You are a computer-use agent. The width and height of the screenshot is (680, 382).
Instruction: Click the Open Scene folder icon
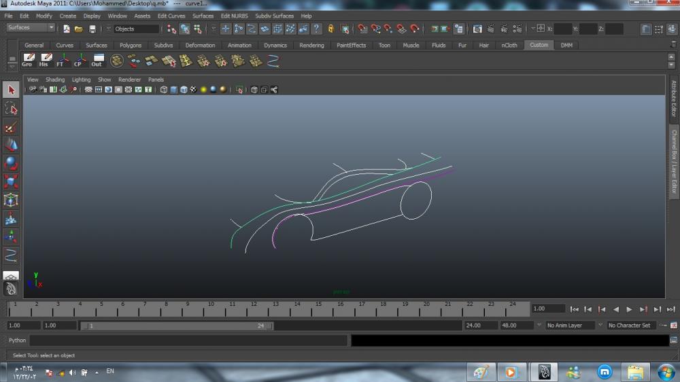click(x=79, y=29)
